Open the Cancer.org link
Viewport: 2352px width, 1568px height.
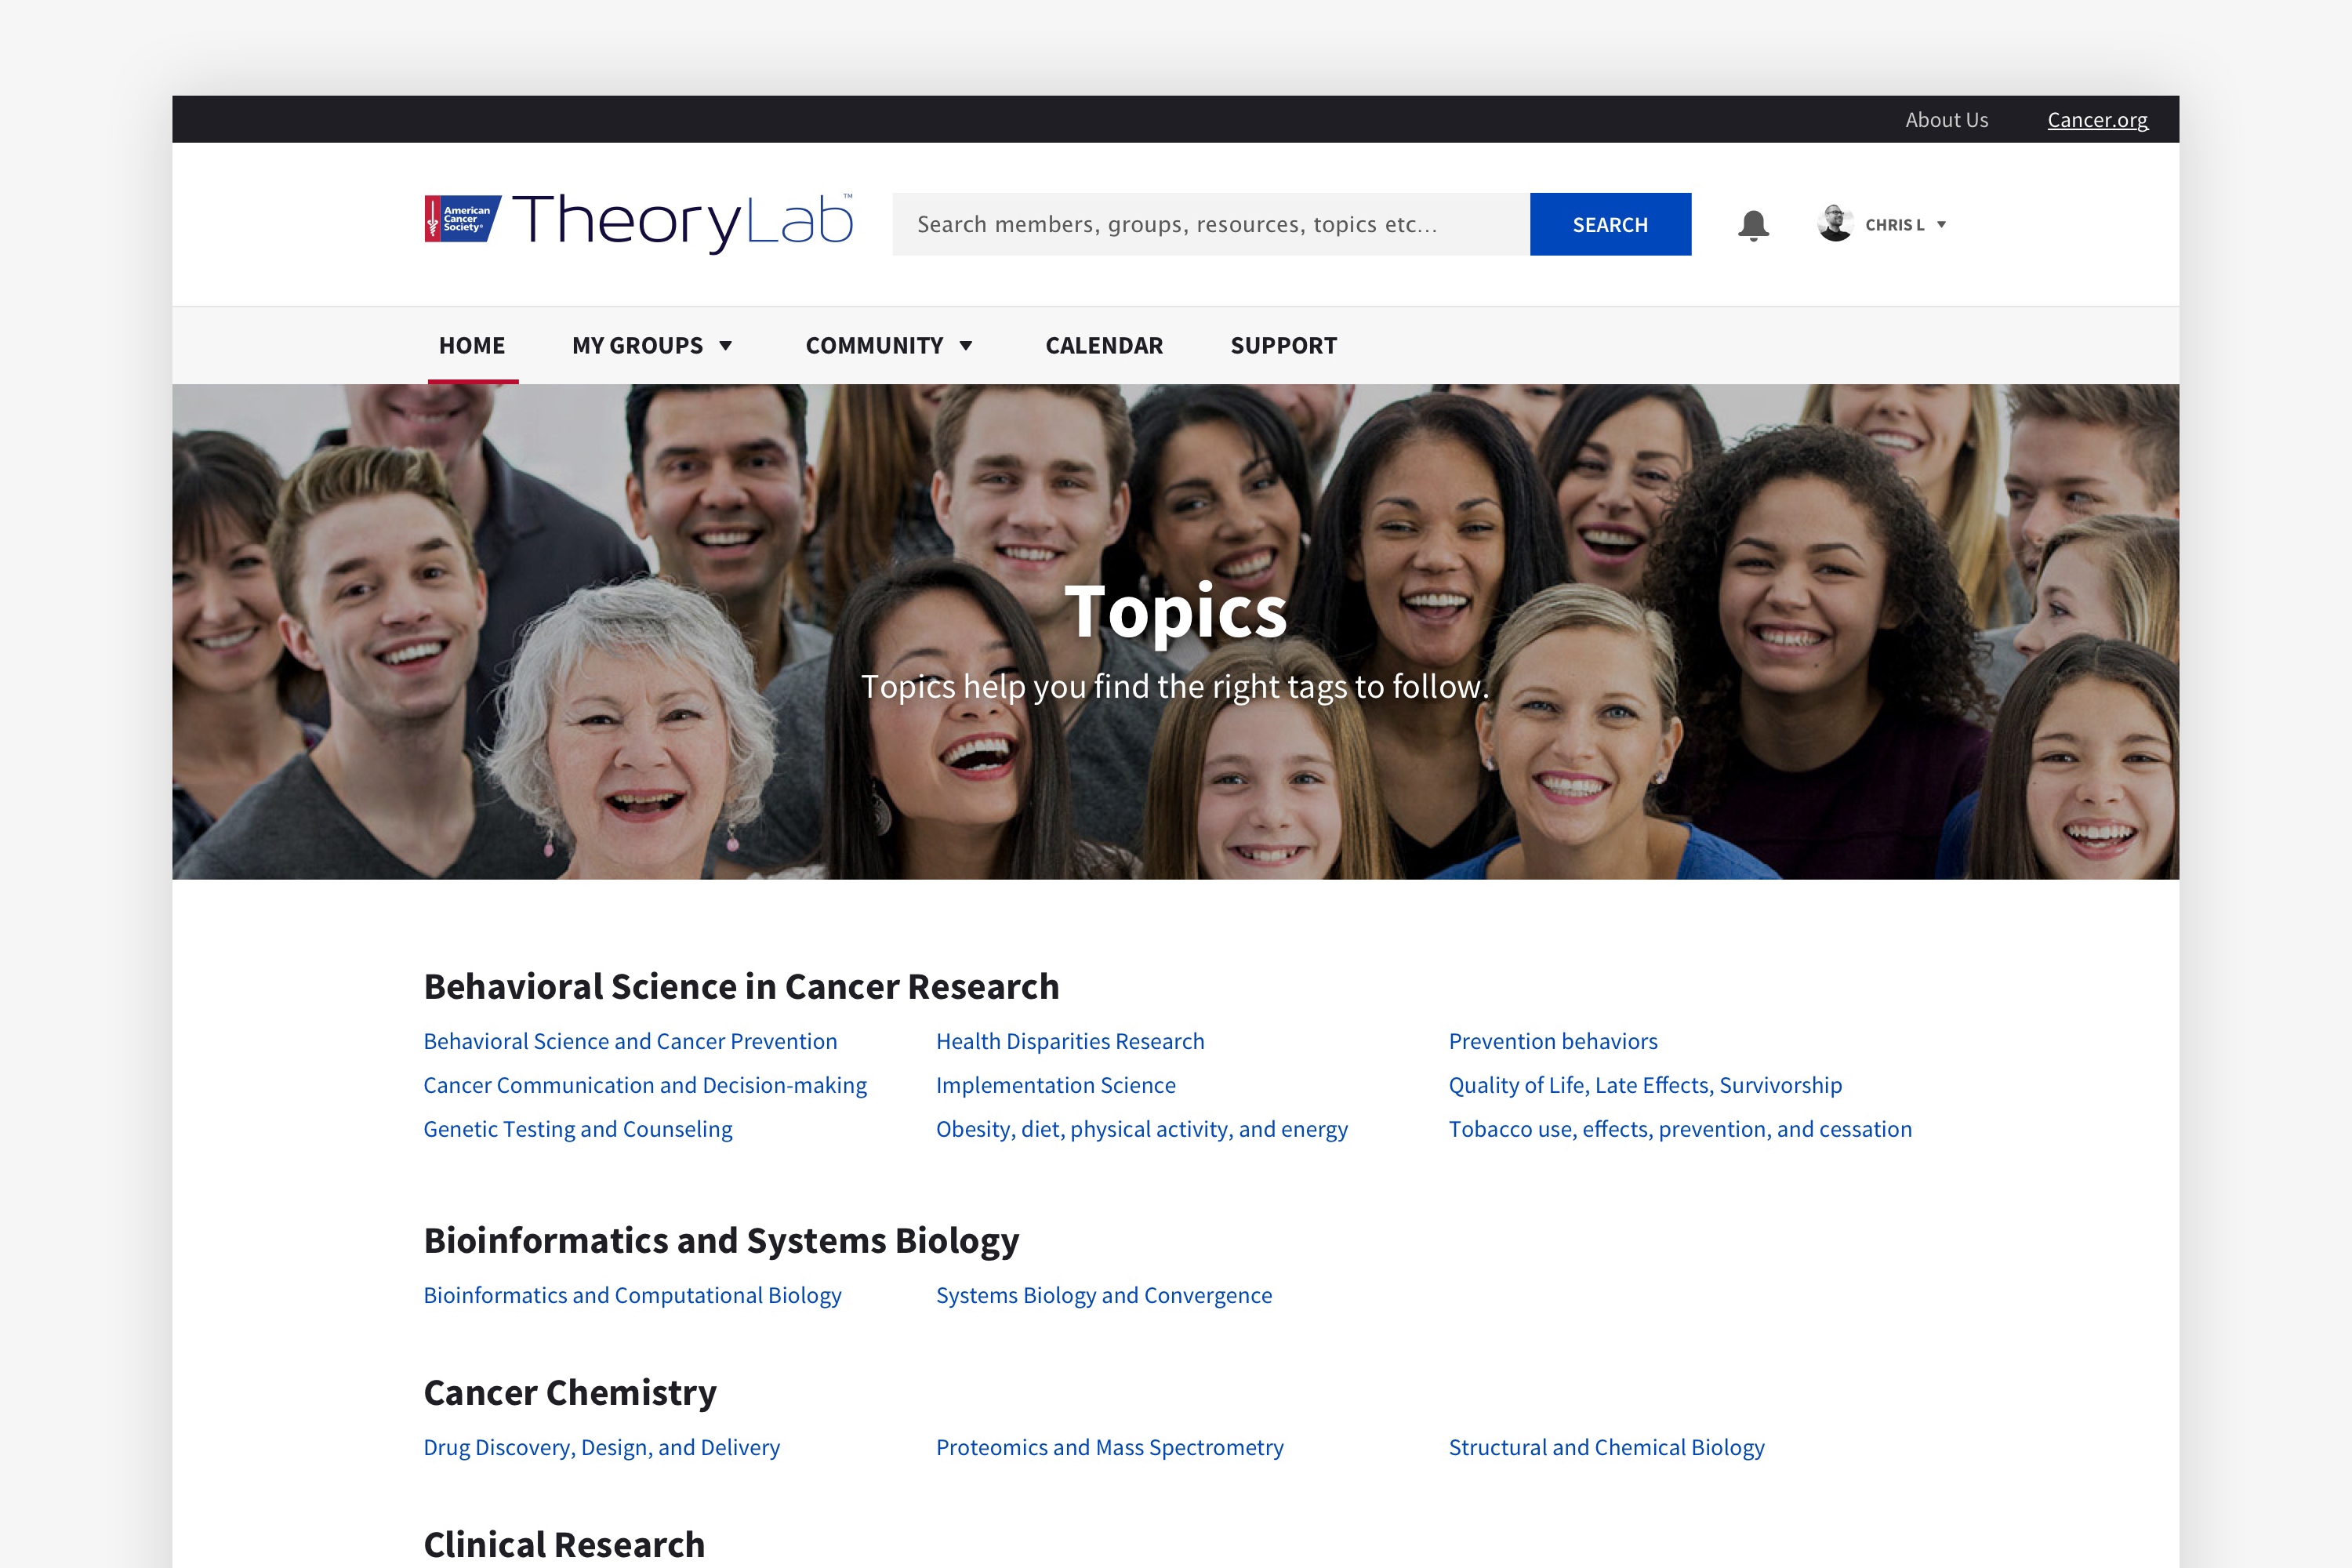click(x=2097, y=120)
